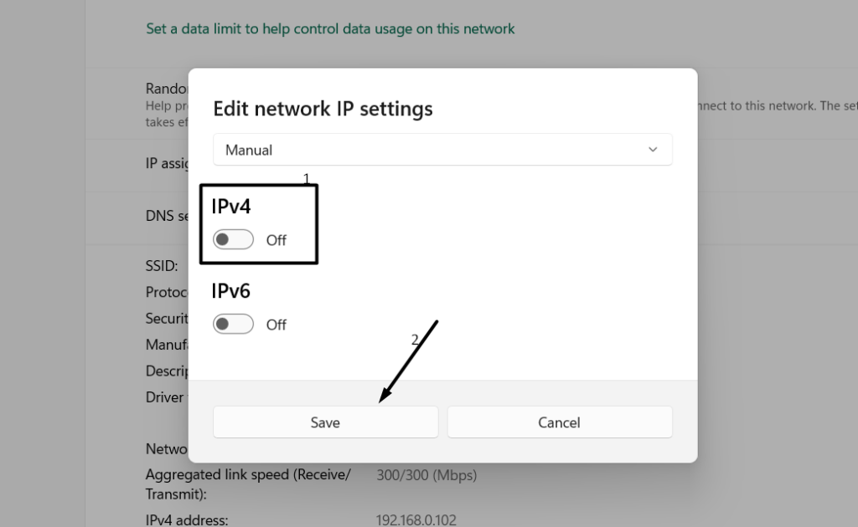Image resolution: width=858 pixels, height=527 pixels.
Task: Click the Save button
Action: pyautogui.click(x=325, y=422)
